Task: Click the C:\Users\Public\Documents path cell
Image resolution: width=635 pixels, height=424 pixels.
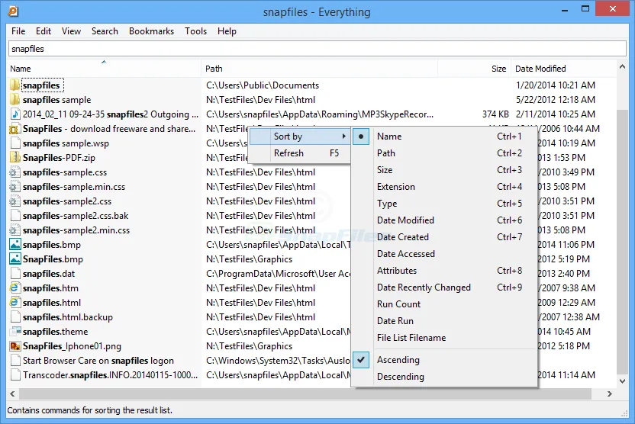Action: tap(263, 85)
